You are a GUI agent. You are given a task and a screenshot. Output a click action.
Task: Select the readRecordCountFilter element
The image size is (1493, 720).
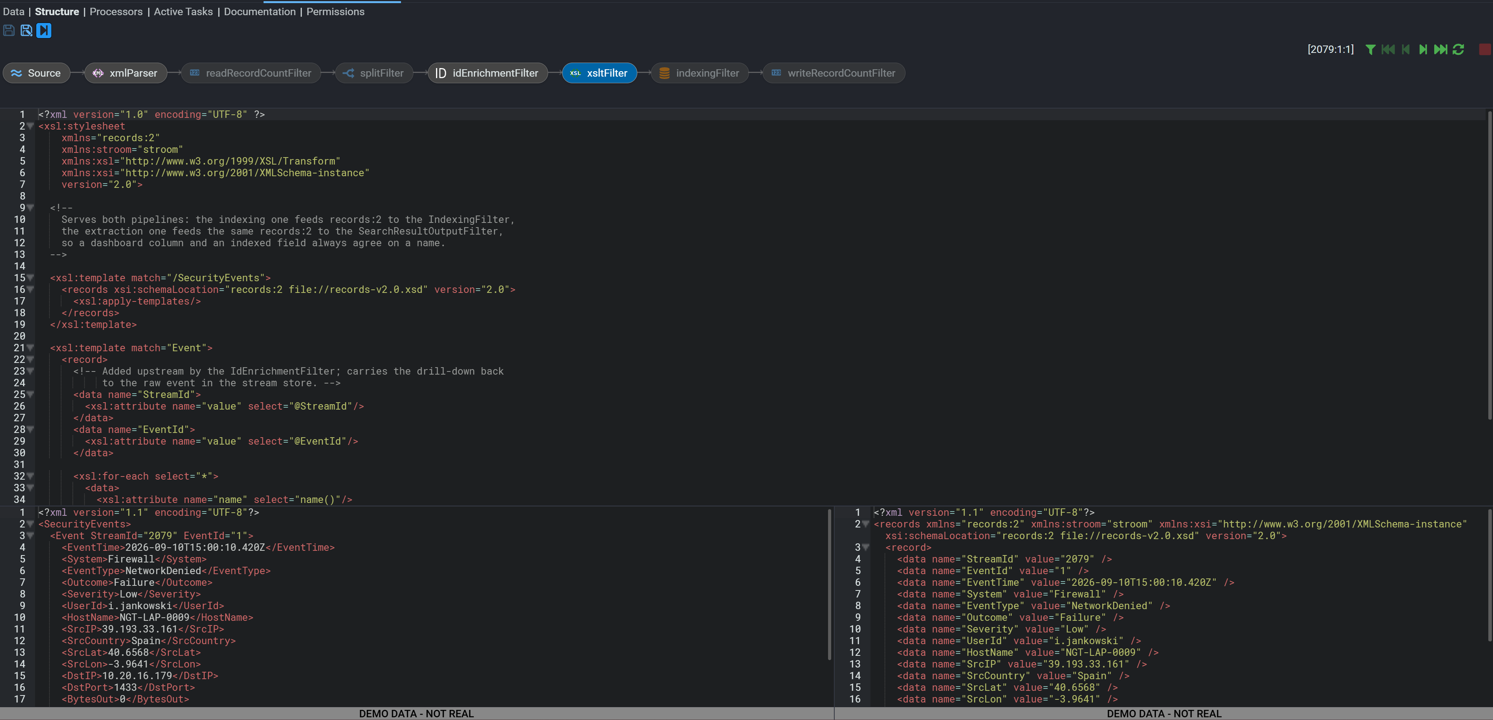coord(250,73)
